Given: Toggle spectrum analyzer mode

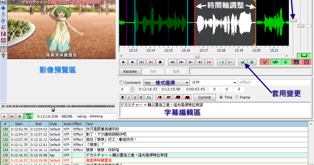Looking at the screenshot, I should [x=296, y=62].
